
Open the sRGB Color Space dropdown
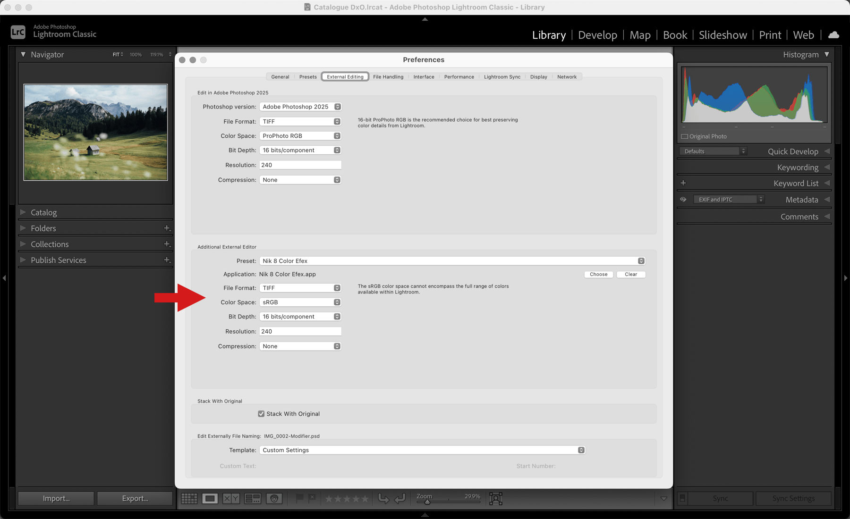(300, 302)
